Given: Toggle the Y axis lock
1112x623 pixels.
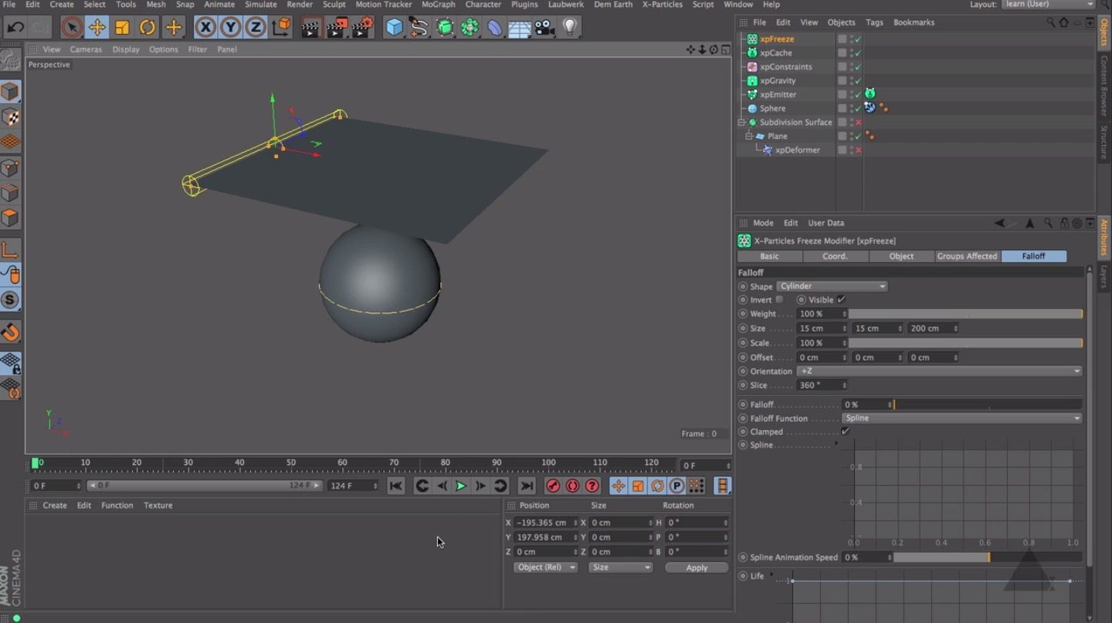Looking at the screenshot, I should tap(231, 28).
